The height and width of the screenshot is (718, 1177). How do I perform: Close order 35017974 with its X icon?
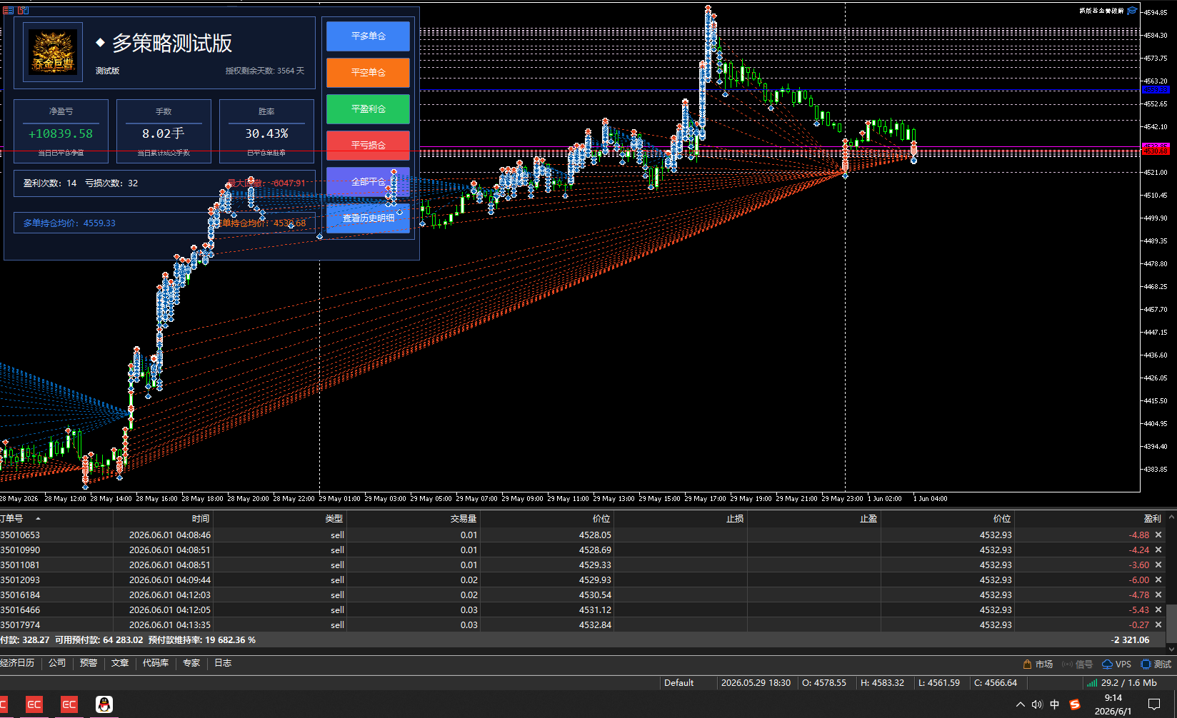click(1158, 625)
